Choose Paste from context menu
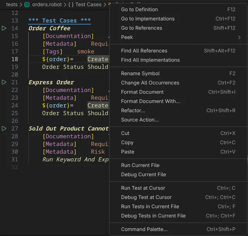This screenshot has height=236, width=248. pos(178,152)
